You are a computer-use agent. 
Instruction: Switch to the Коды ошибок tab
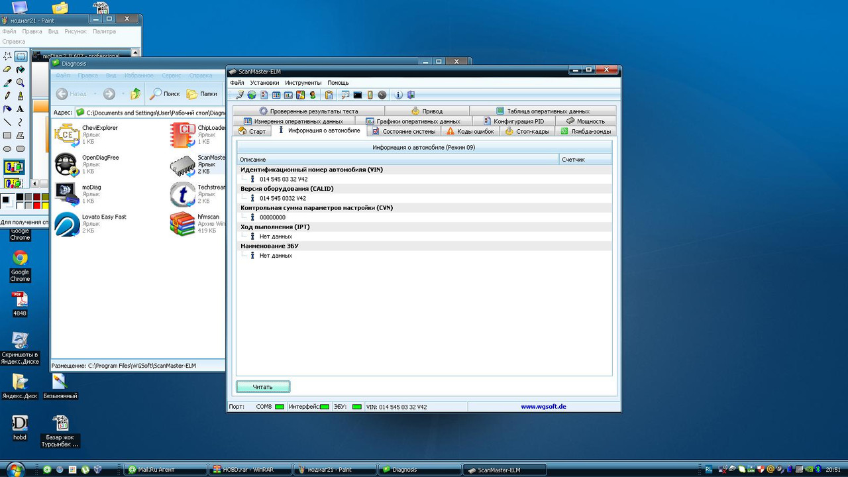470,131
